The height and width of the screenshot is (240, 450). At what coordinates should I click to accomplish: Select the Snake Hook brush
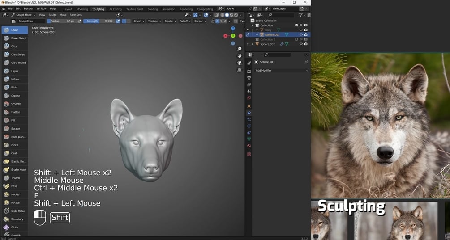15,170
